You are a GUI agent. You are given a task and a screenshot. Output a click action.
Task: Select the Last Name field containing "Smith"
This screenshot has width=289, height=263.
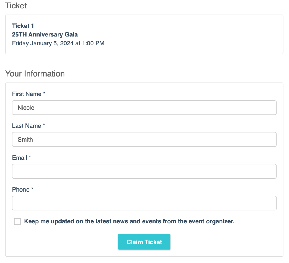(x=144, y=139)
